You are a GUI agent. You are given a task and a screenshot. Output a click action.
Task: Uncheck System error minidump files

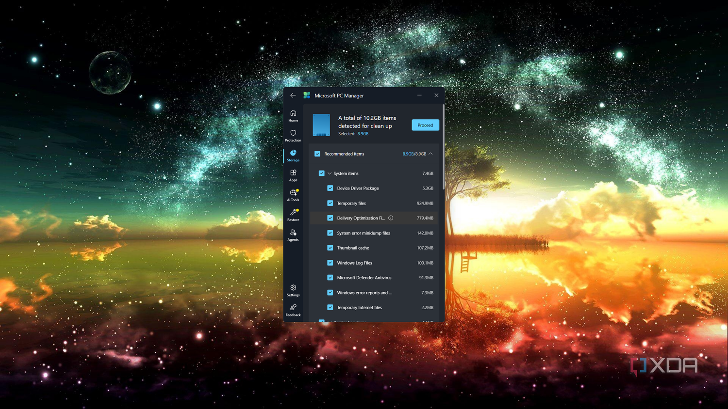tap(330, 233)
